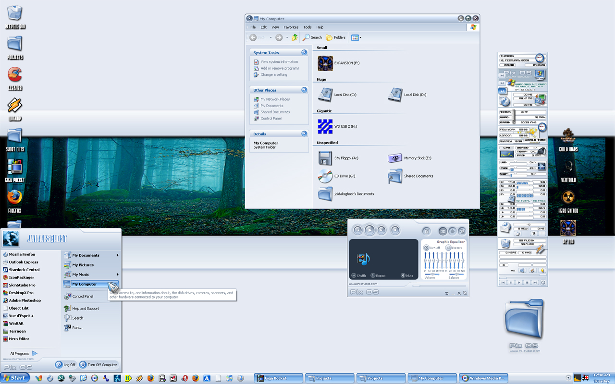Collapse the System Tasks panel
This screenshot has width=615, height=384.
[x=304, y=52]
